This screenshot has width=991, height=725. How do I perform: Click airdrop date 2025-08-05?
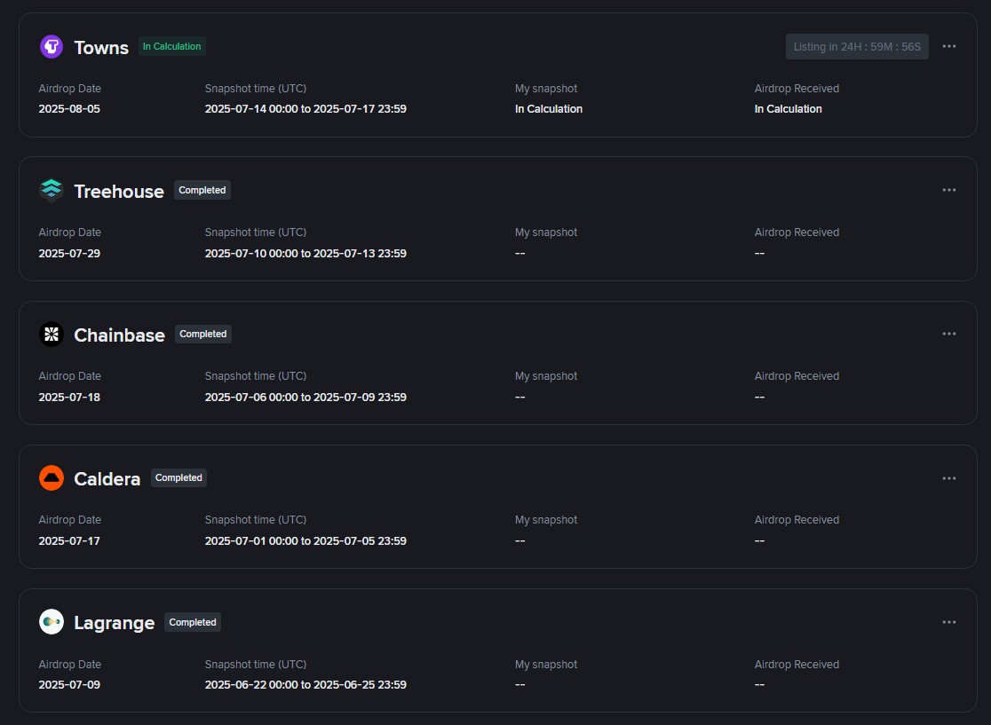[x=69, y=108]
